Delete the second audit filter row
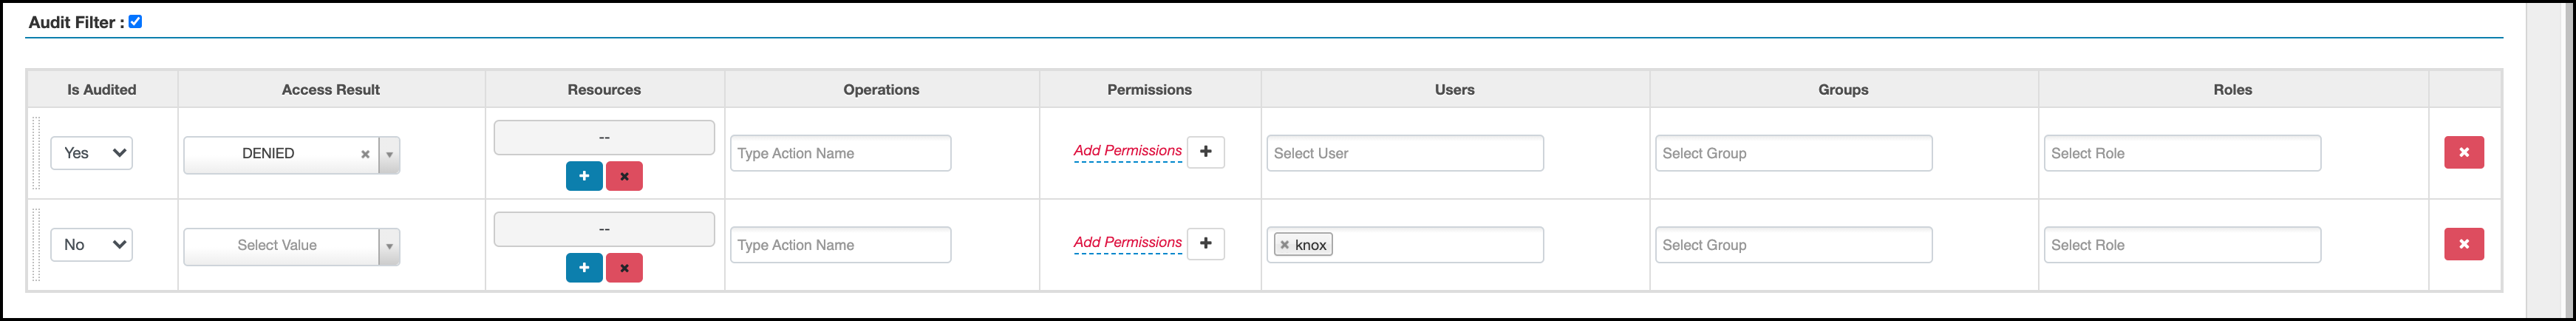 (x=2463, y=244)
